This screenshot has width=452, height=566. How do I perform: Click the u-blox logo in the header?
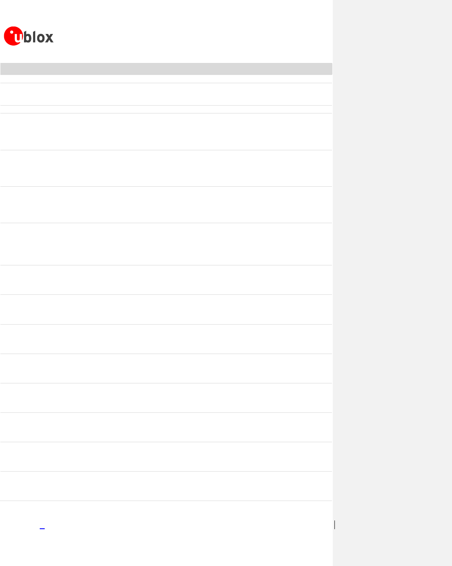click(x=29, y=36)
